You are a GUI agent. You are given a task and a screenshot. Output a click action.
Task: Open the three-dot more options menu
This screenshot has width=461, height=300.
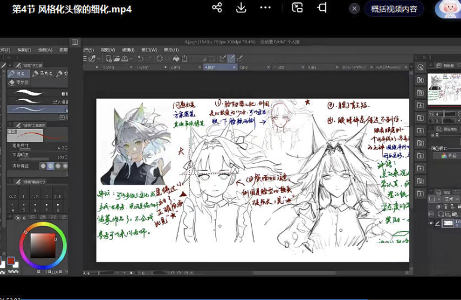265,8
